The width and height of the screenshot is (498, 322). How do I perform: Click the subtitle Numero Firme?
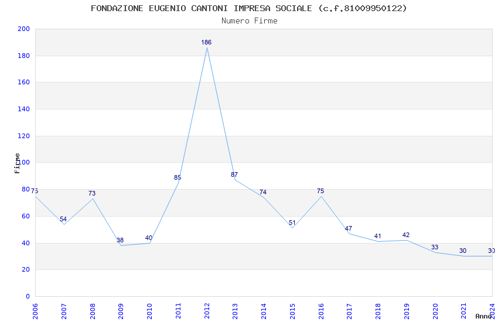point(250,20)
